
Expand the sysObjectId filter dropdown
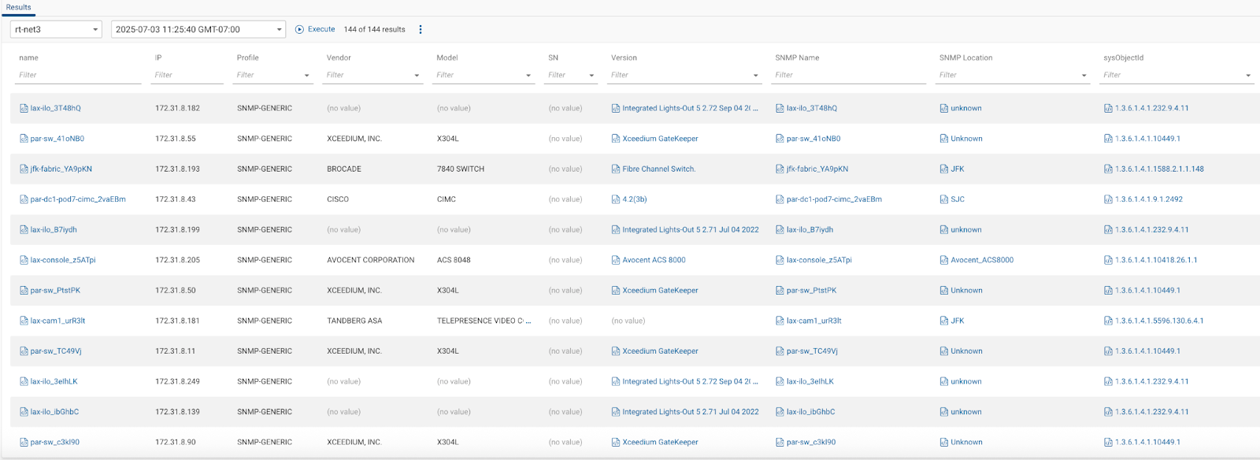(1248, 76)
